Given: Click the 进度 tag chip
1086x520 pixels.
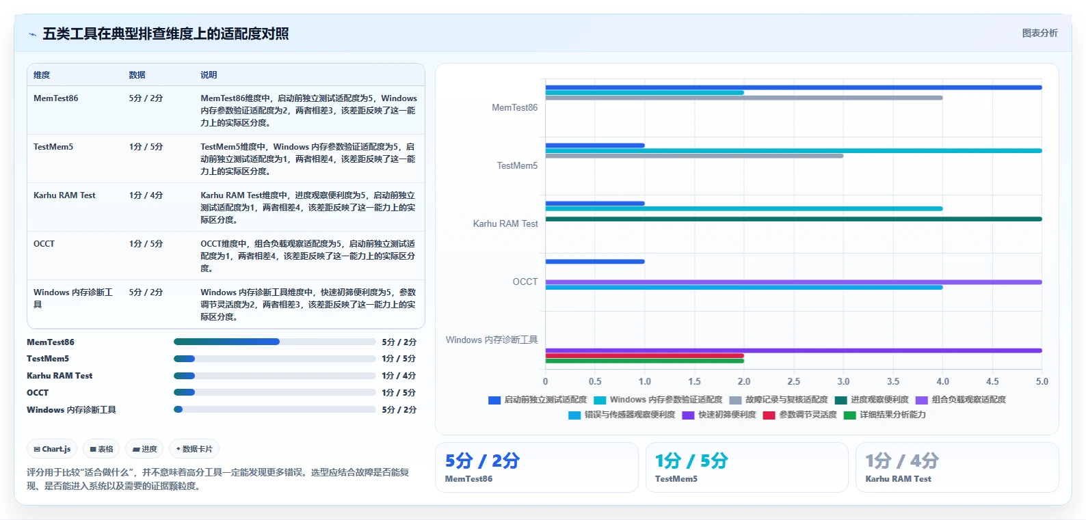Looking at the screenshot, I should pyautogui.click(x=144, y=449).
